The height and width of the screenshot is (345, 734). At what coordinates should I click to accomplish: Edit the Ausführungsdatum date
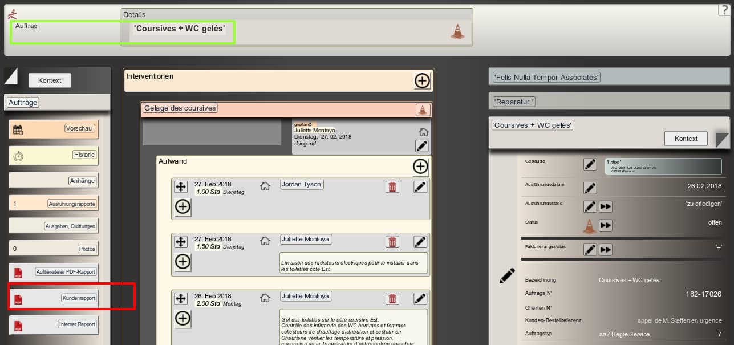[590, 188]
